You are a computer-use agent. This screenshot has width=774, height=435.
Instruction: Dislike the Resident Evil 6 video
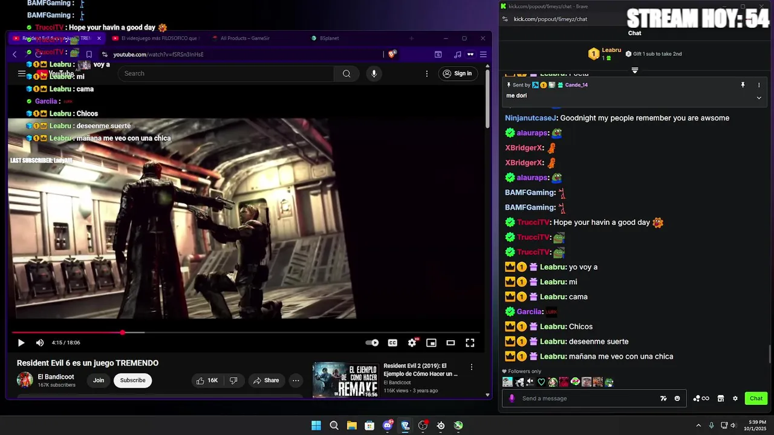point(233,380)
